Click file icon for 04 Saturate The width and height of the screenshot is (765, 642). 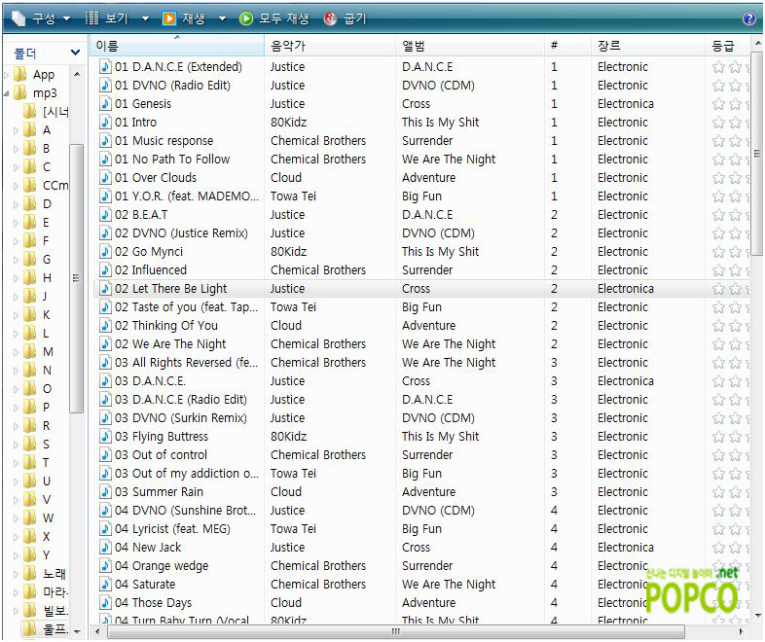click(x=105, y=584)
